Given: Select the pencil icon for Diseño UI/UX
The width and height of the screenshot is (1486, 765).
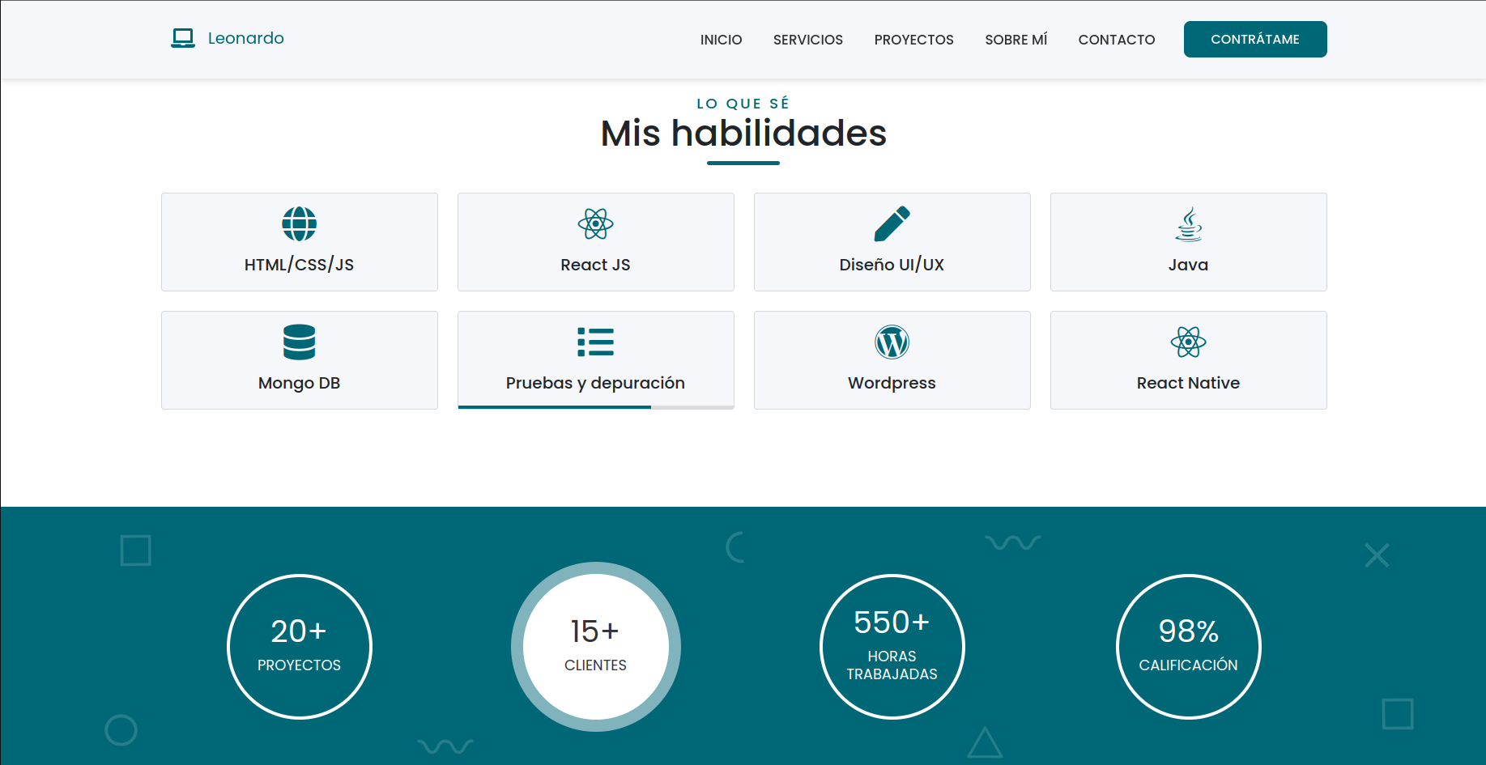Looking at the screenshot, I should click(892, 224).
